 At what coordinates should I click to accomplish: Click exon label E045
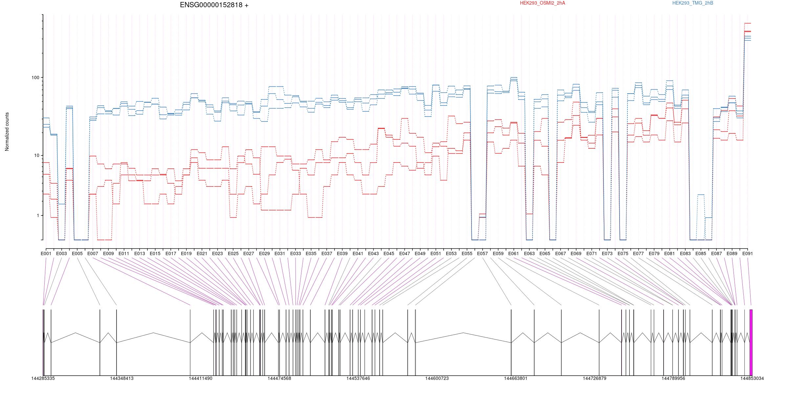pos(389,253)
